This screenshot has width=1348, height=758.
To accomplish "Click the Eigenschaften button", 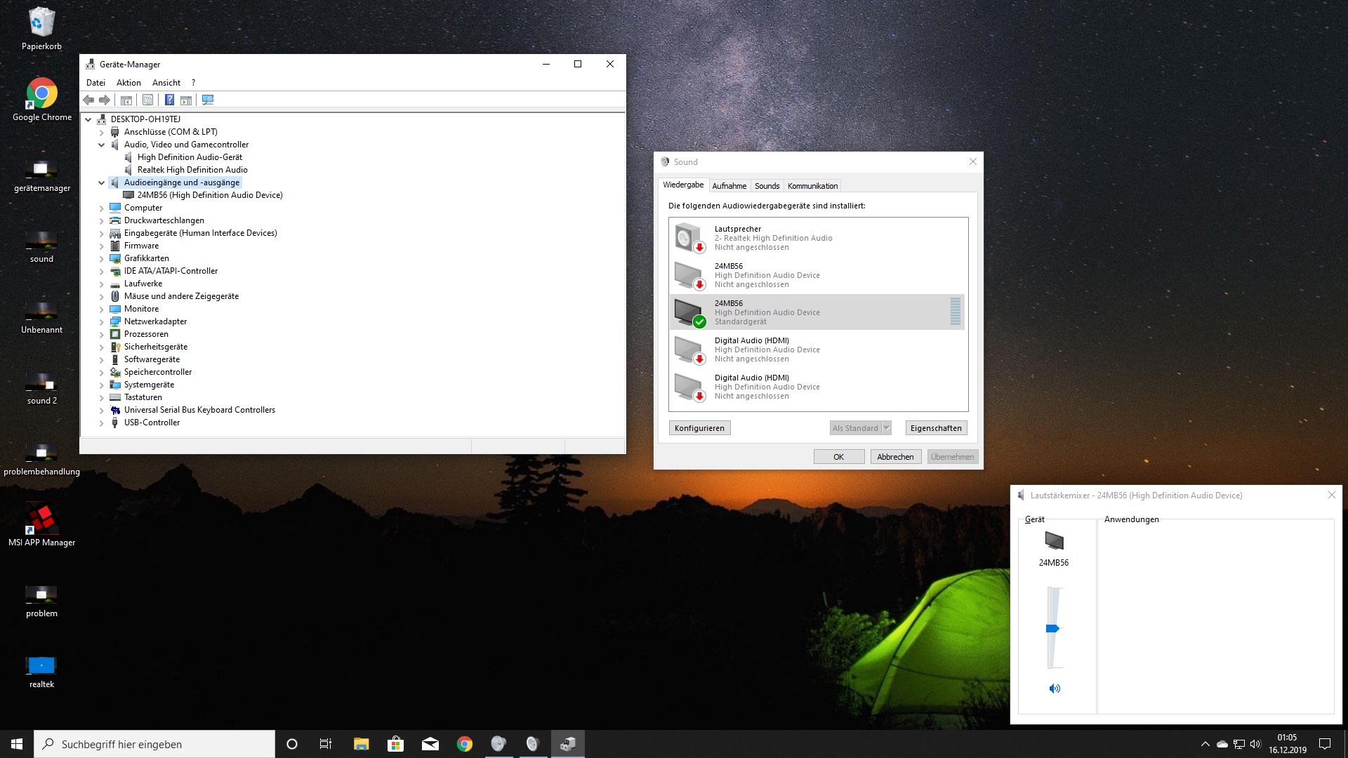I will (936, 428).
